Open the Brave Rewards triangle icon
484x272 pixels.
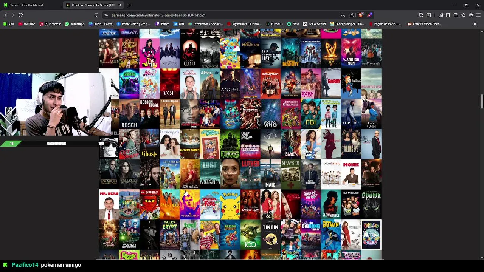pyautogui.click(x=370, y=15)
